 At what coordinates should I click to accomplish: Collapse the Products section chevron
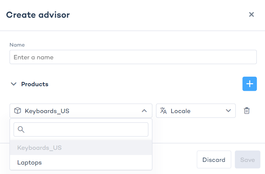pos(13,84)
